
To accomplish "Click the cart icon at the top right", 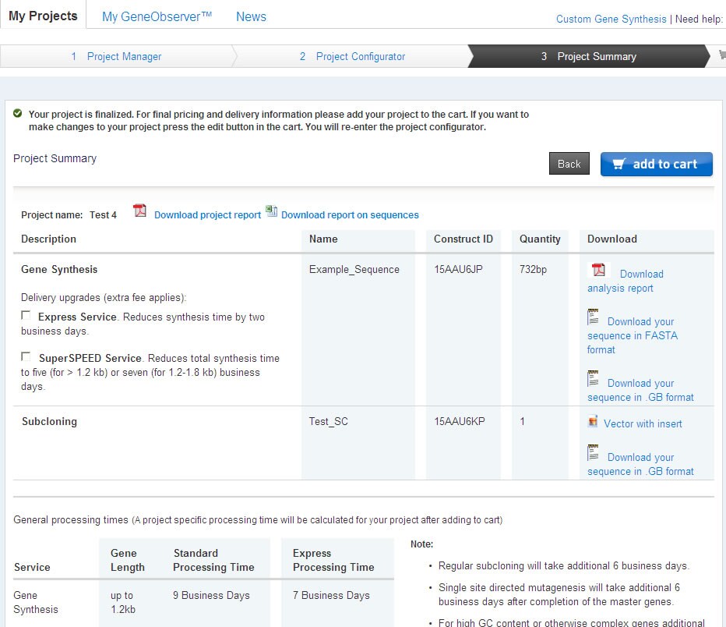I will pyautogui.click(x=721, y=55).
